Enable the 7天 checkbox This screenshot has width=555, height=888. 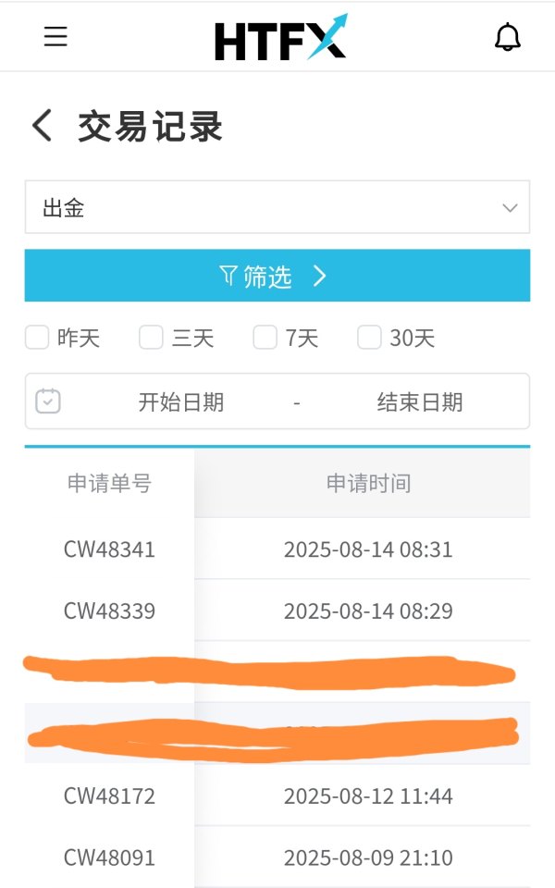click(265, 338)
